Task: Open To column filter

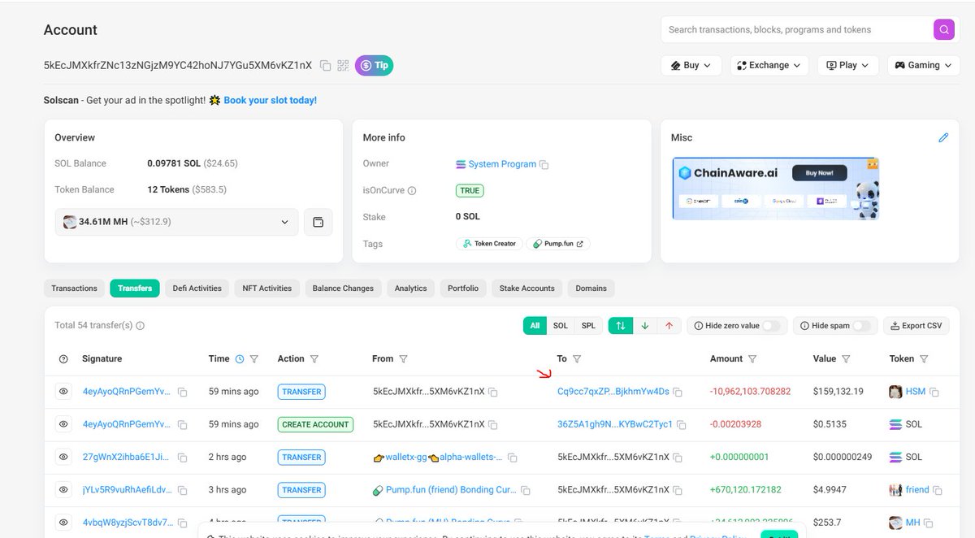Action: pyautogui.click(x=577, y=359)
